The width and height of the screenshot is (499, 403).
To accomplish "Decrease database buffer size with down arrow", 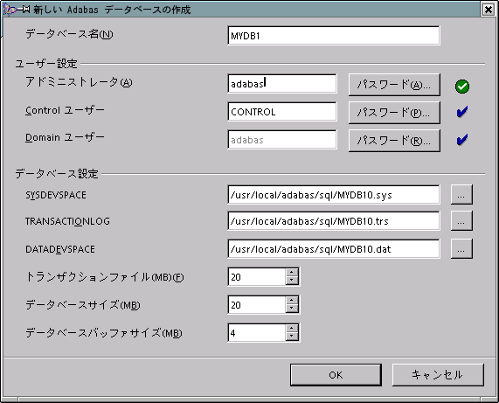I will click(x=292, y=337).
